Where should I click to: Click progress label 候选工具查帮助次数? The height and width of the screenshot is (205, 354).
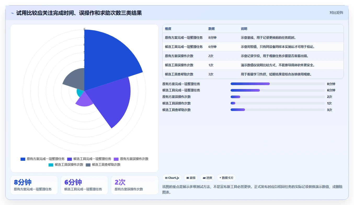pyautogui.click(x=176, y=110)
